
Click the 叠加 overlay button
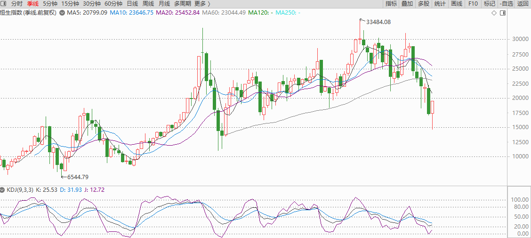point(407,4)
